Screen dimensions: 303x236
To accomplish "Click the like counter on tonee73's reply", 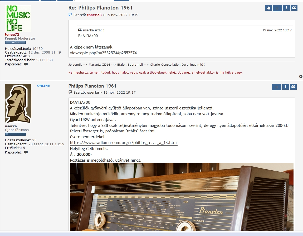I will (x=277, y=8).
